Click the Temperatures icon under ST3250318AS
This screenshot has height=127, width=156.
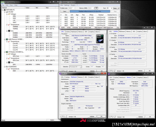(9, 69)
